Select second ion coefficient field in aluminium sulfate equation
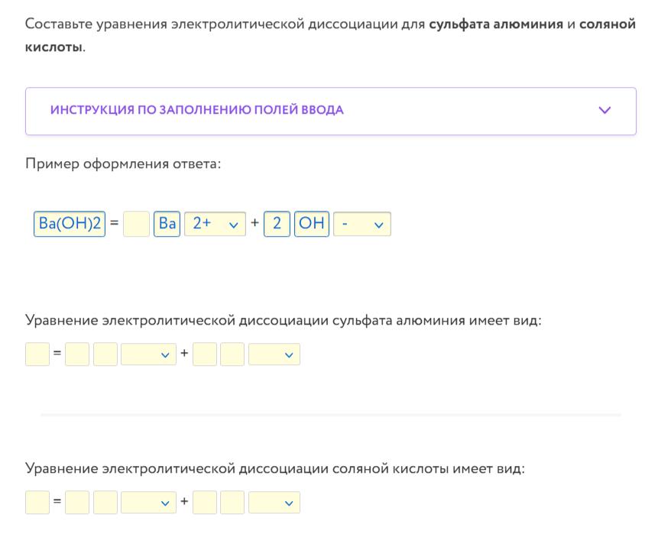Image resolution: width=645 pixels, height=534 pixels. coord(205,354)
